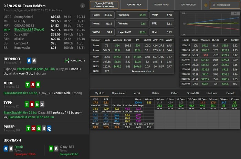The width and height of the screenshot is (241, 159).
Task: Click the Winnings $1.9k stat box
Action: (132, 15)
